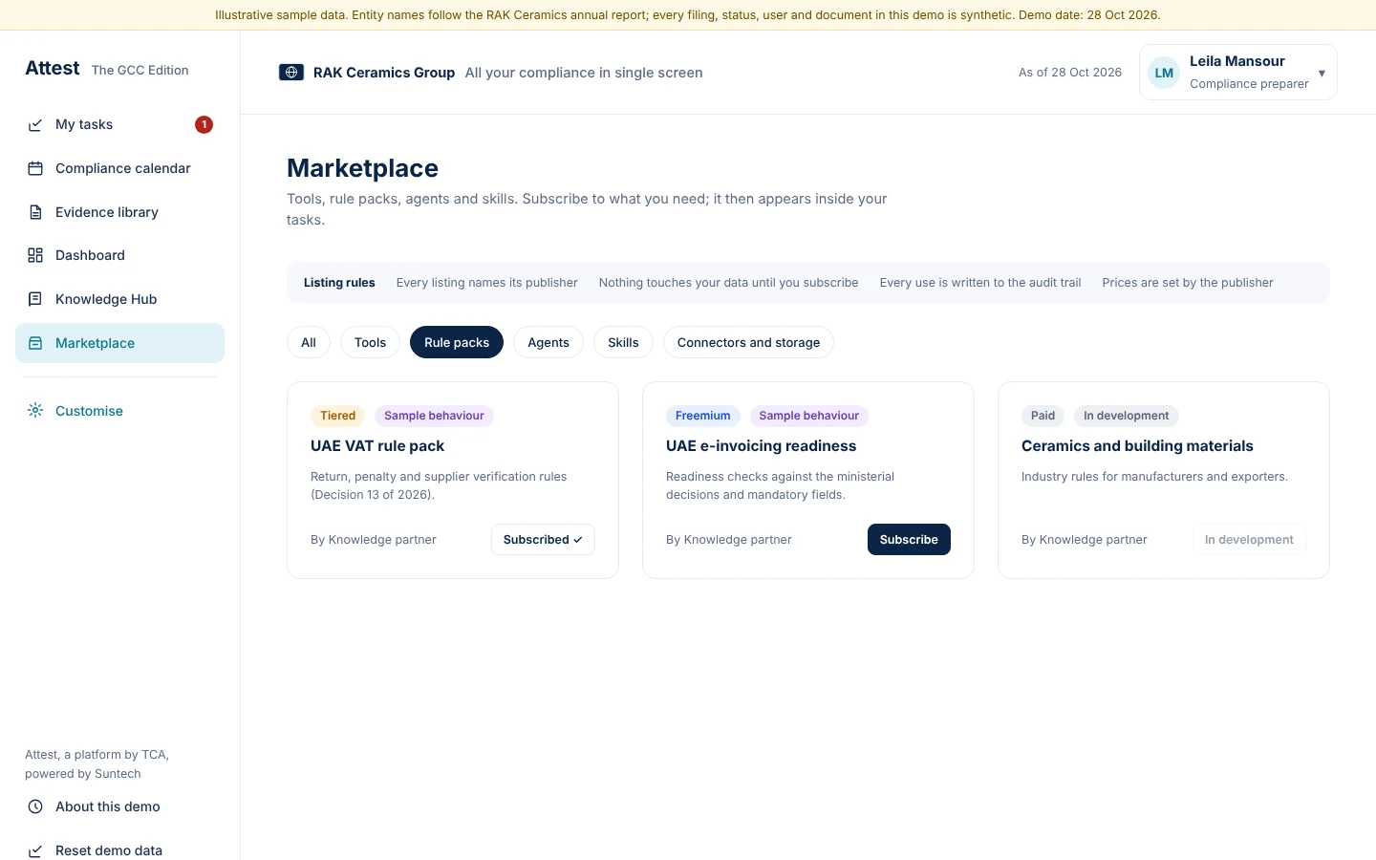Click the Reset demo data icon

(x=35, y=850)
